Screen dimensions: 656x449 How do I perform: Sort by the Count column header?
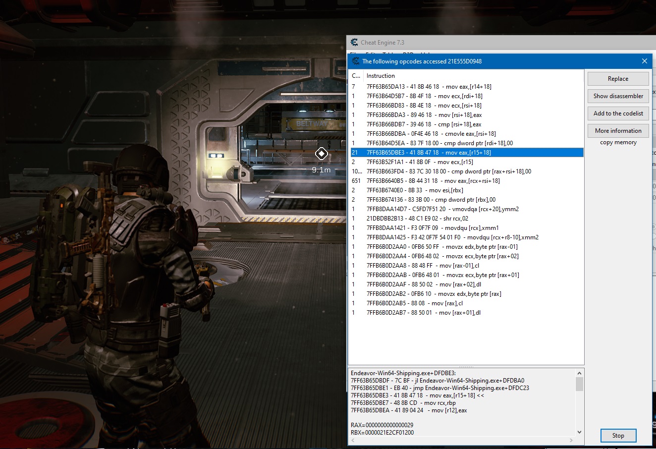pos(356,76)
